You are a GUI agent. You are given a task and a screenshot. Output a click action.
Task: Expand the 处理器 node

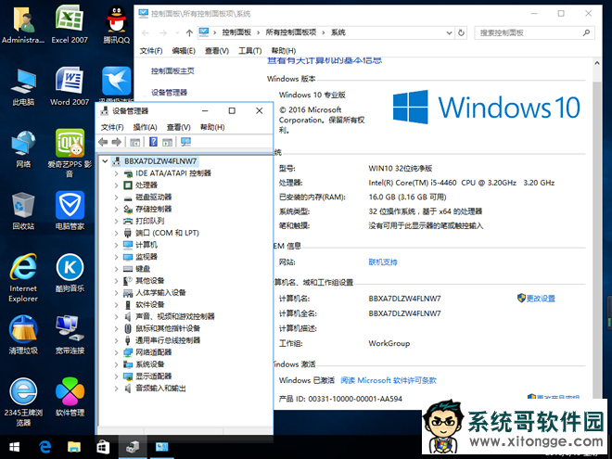tap(116, 185)
